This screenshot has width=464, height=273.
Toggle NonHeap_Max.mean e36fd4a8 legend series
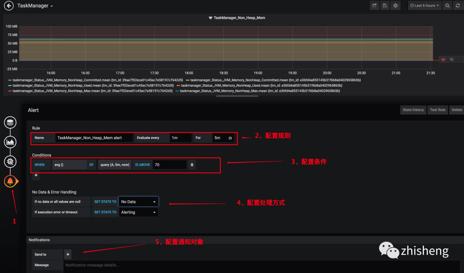click(x=260, y=91)
